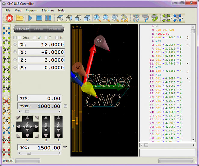Select the solid blue cube view icon
Viewport: 199px width, 166px height.
87,18
